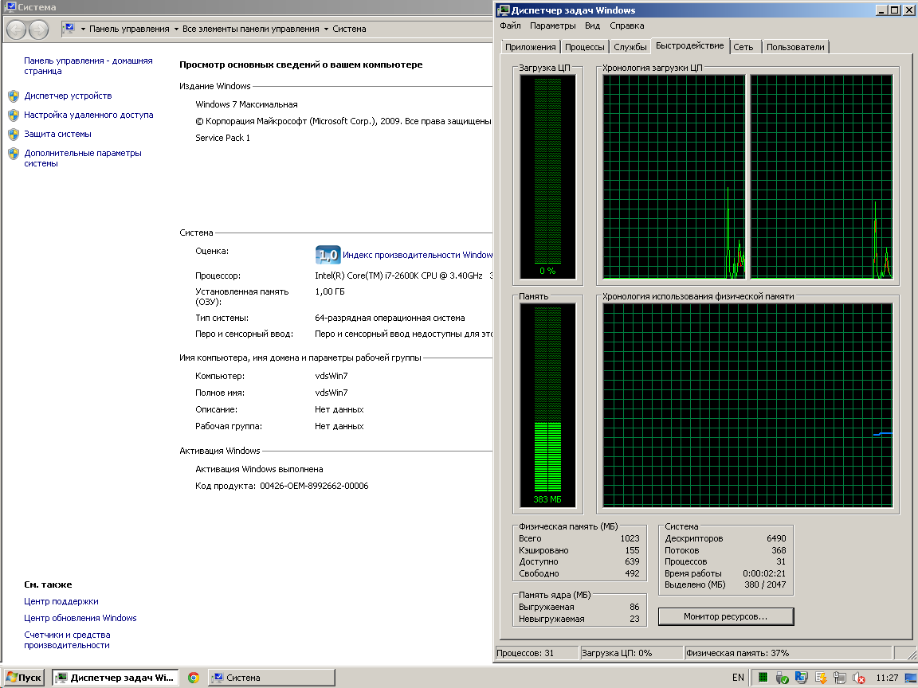Open the Справка menu
This screenshot has width=918, height=688.
[626, 25]
